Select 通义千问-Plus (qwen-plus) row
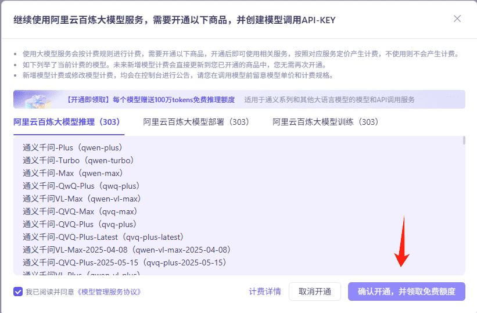477x313 pixels. click(x=74, y=148)
